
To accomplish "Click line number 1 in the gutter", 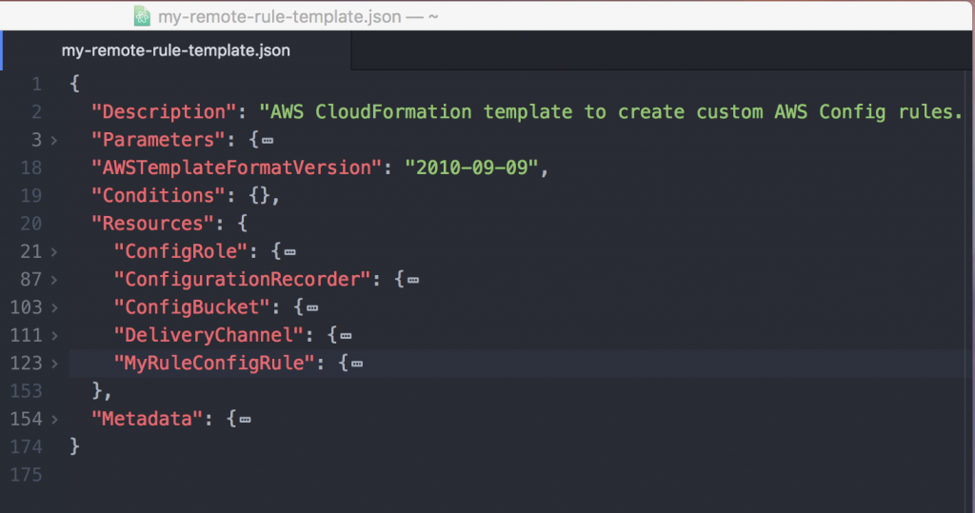I will (x=37, y=84).
